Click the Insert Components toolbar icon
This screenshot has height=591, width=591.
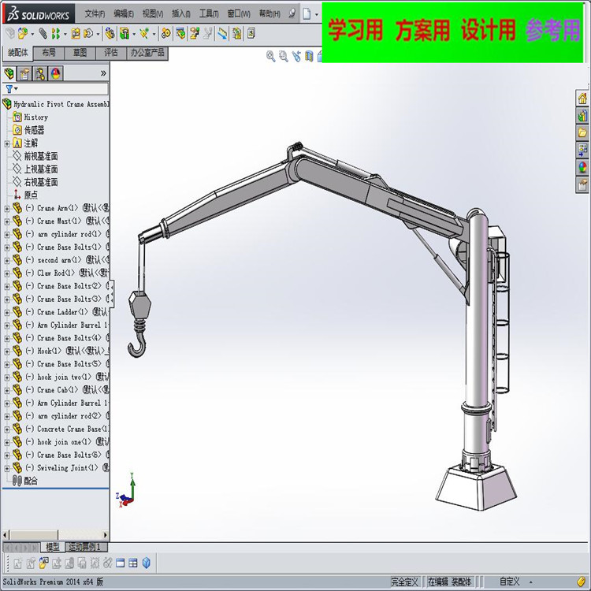coord(23,34)
